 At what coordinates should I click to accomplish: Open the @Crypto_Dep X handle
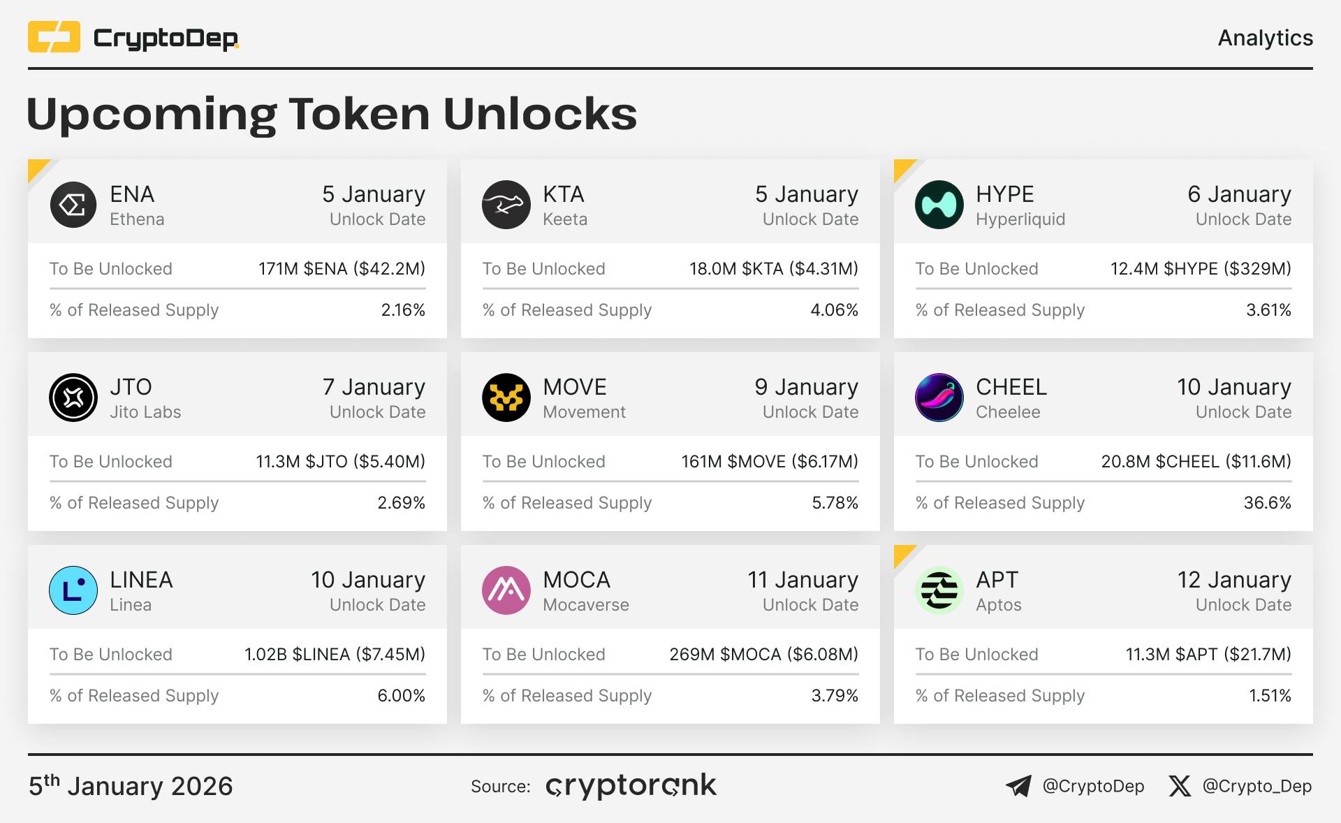(1256, 786)
